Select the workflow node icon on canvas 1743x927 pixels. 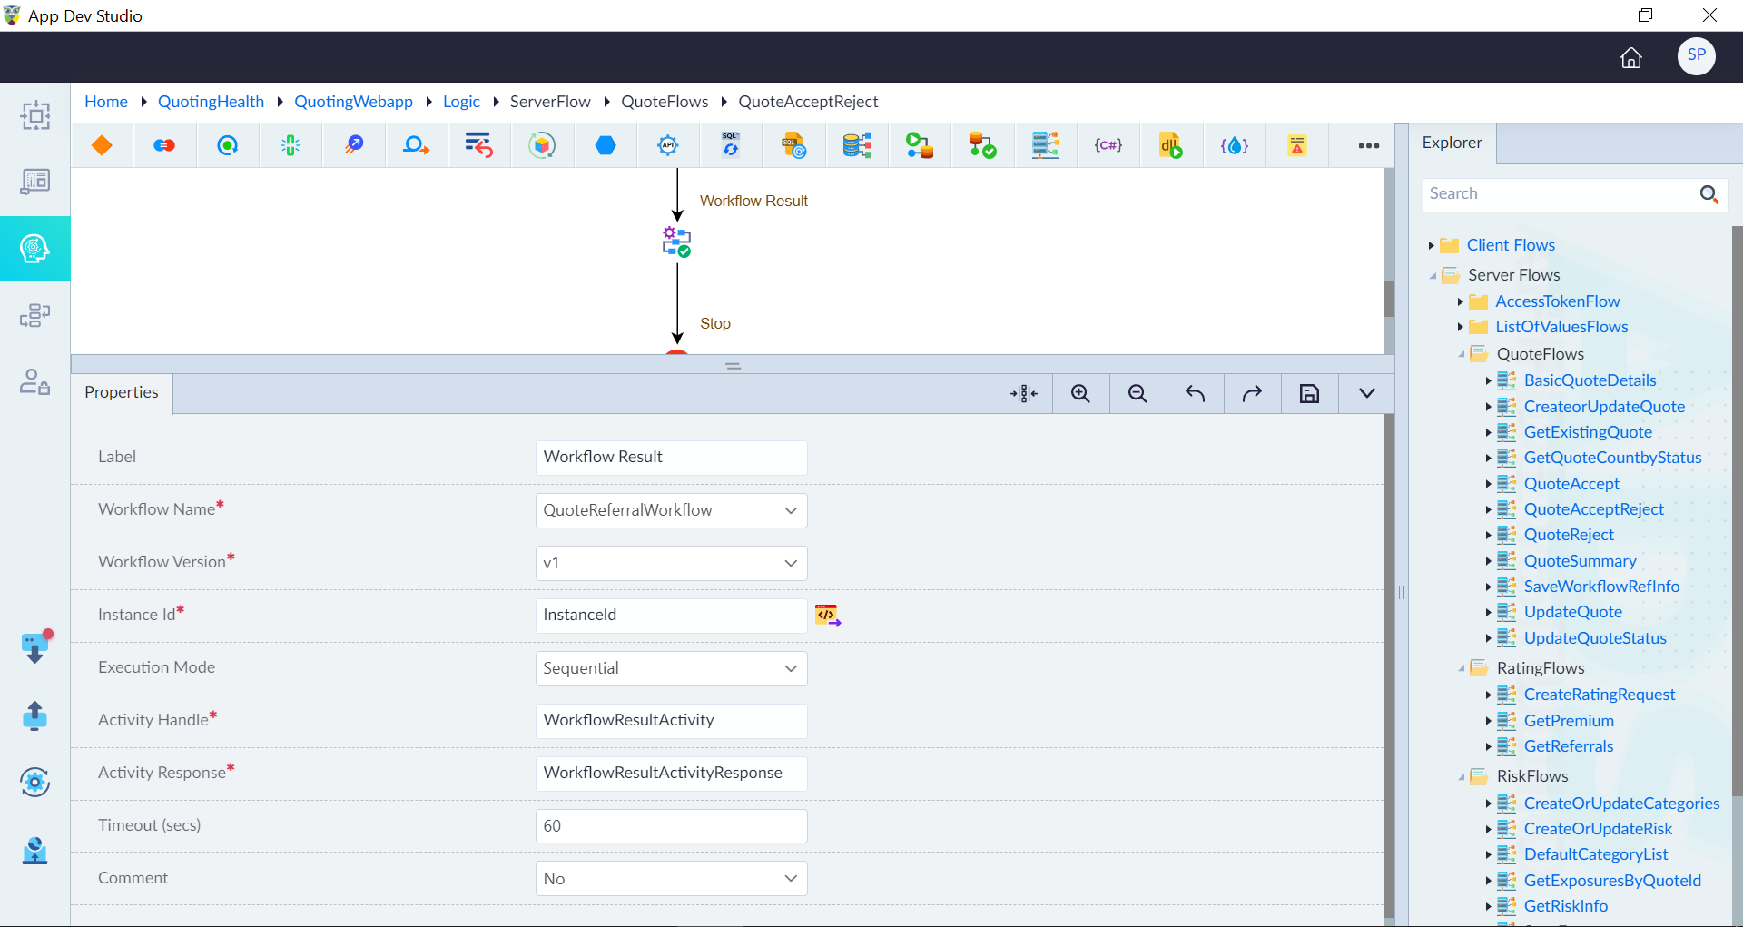[676, 242]
